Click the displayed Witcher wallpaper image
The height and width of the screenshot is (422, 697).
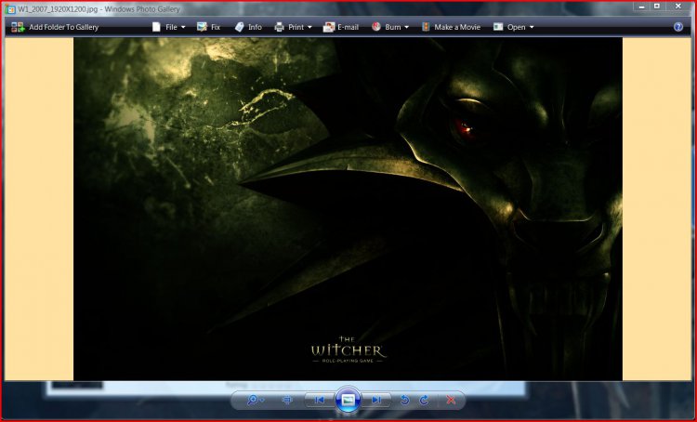[348, 209]
